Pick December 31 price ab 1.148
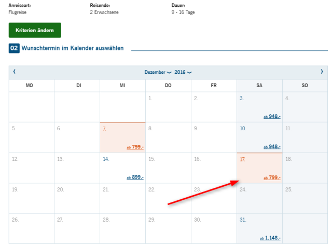Screen dimensions: 332x246 coord(272,238)
